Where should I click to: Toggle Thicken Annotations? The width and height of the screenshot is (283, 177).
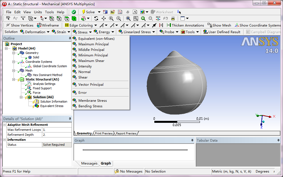point(185,25)
